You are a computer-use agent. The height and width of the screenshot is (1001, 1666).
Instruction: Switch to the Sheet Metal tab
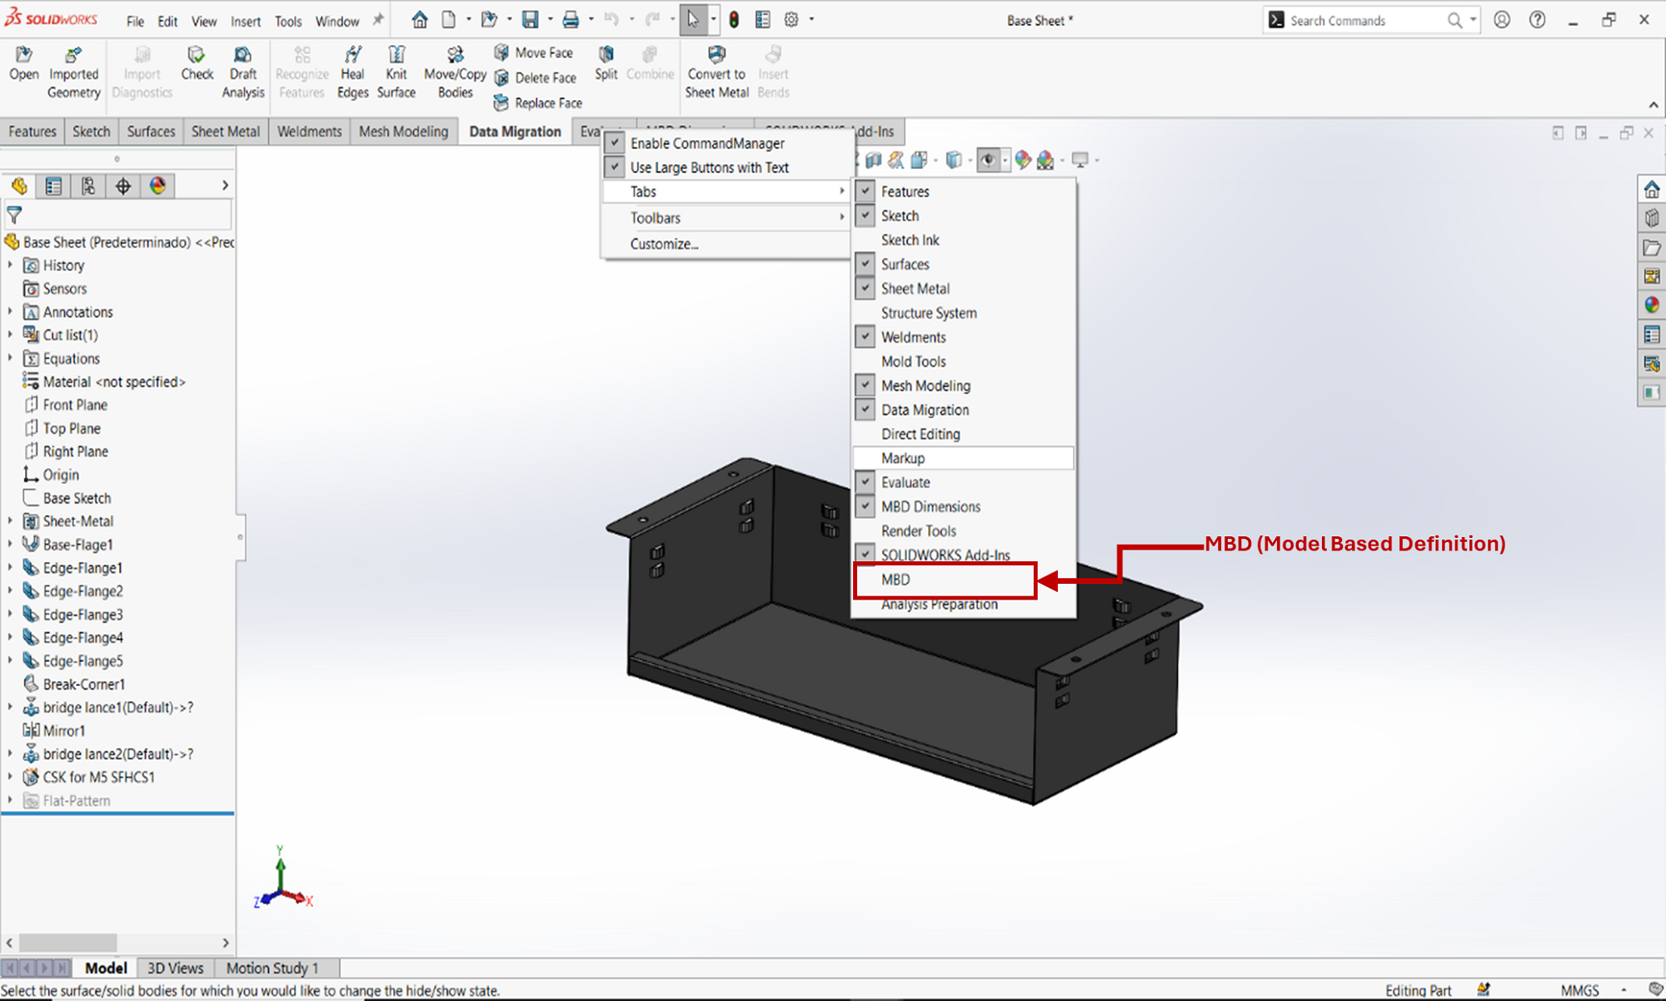point(226,132)
